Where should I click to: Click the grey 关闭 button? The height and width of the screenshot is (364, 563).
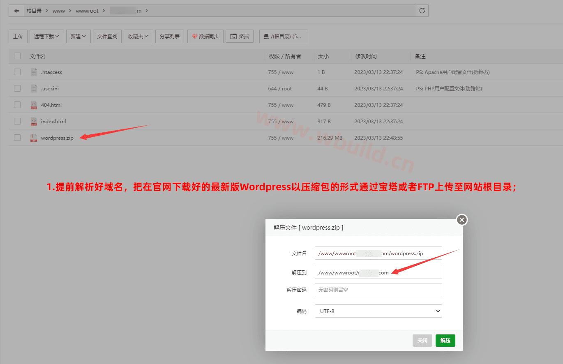pos(422,341)
